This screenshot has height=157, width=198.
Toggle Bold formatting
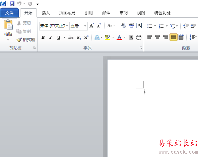click(43, 37)
